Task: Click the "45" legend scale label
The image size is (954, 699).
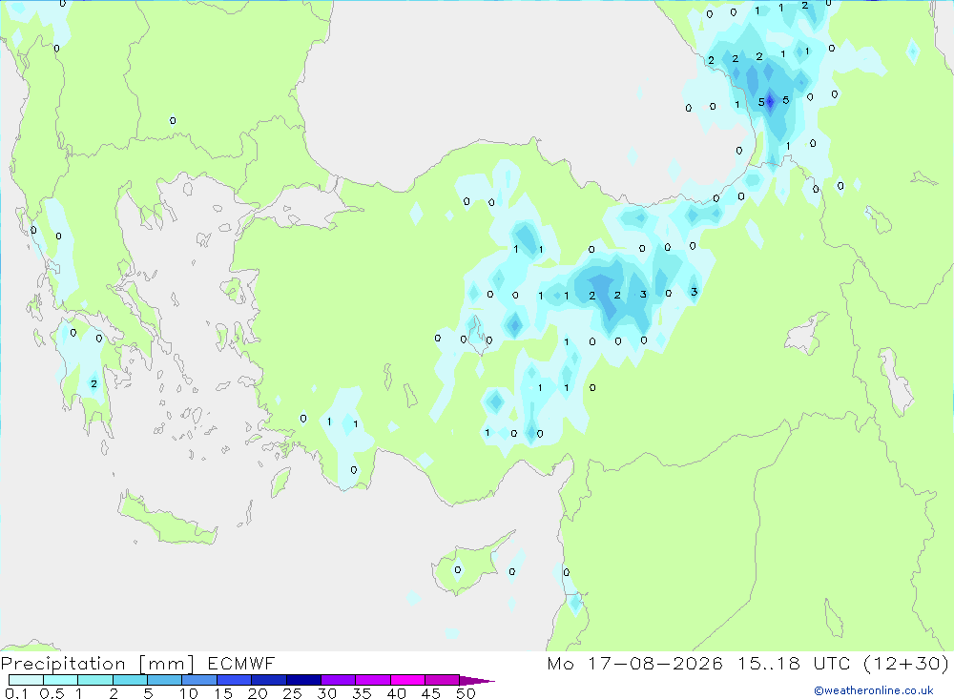Action: (431, 693)
